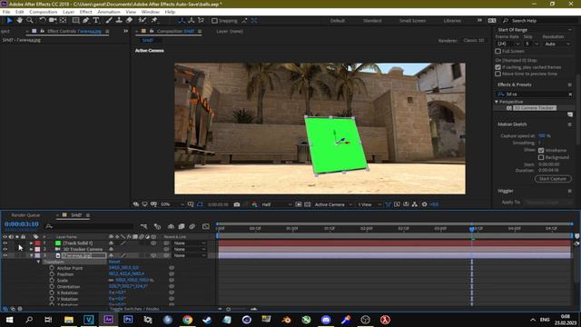Open the Resolution Auto dropdown in Preview

pos(556,44)
